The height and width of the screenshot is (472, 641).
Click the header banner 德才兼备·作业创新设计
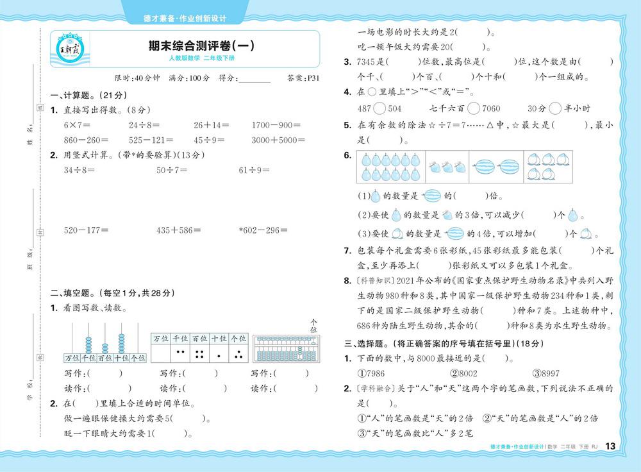(185, 19)
